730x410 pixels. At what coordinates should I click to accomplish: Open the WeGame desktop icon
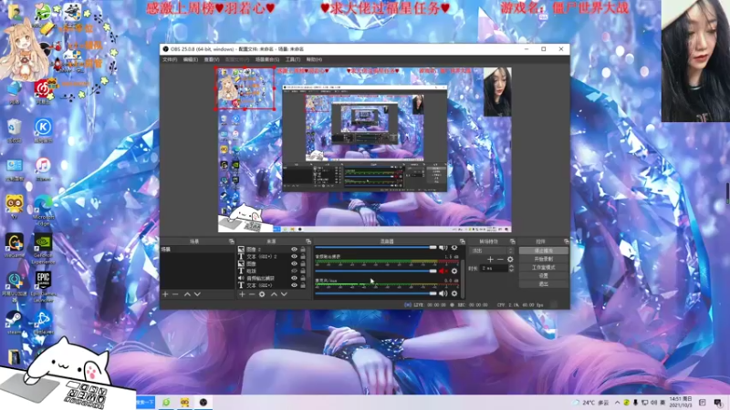pos(15,245)
